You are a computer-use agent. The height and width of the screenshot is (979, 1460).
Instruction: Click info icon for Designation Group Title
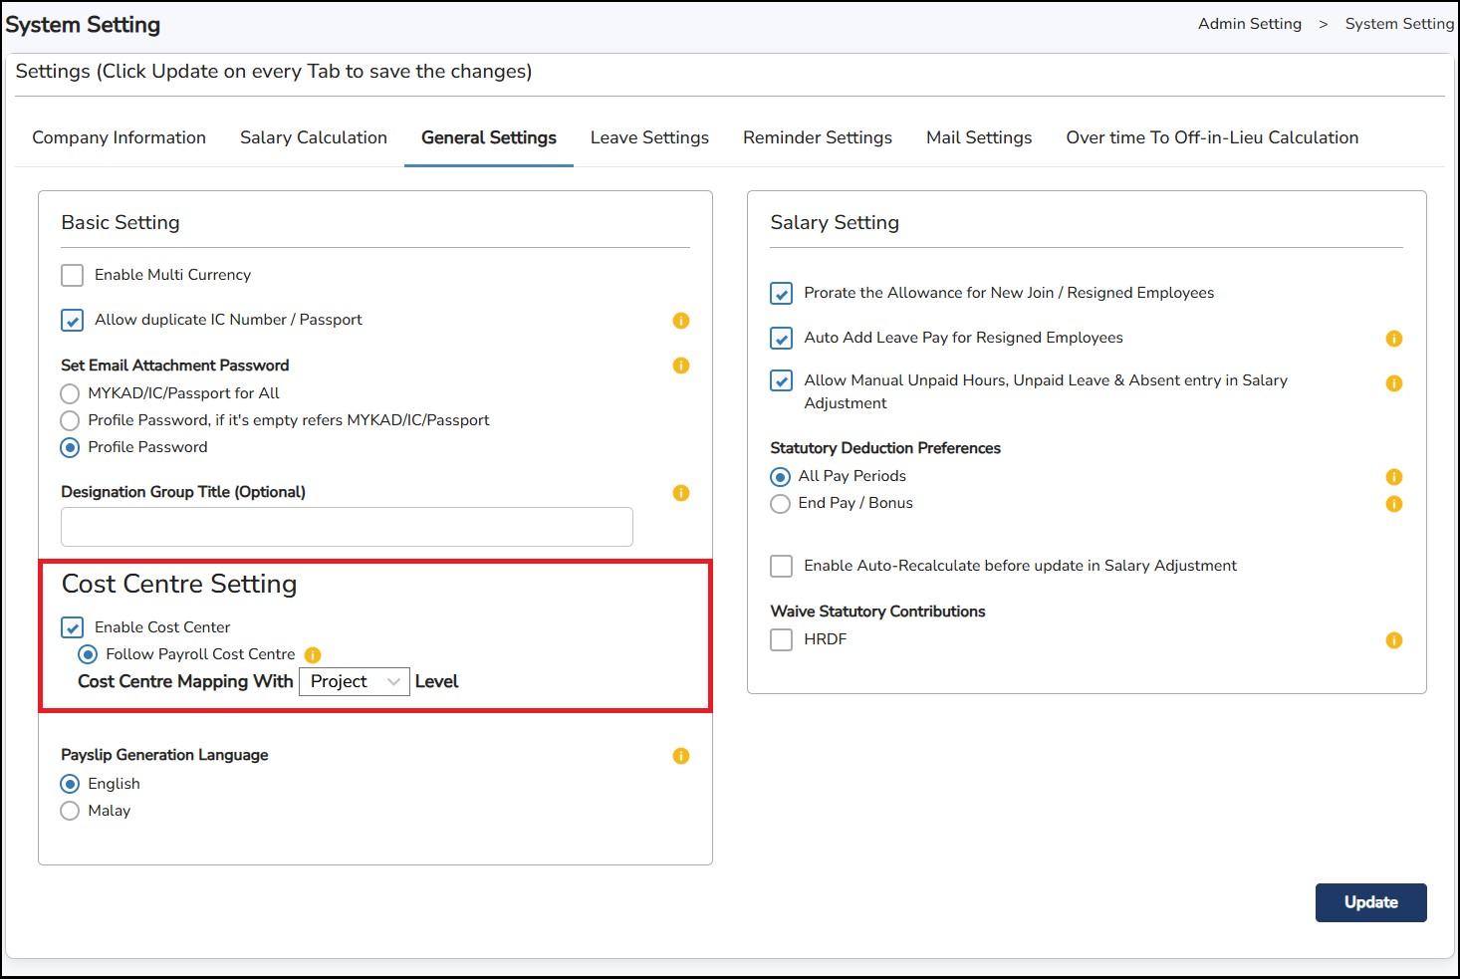[681, 493]
